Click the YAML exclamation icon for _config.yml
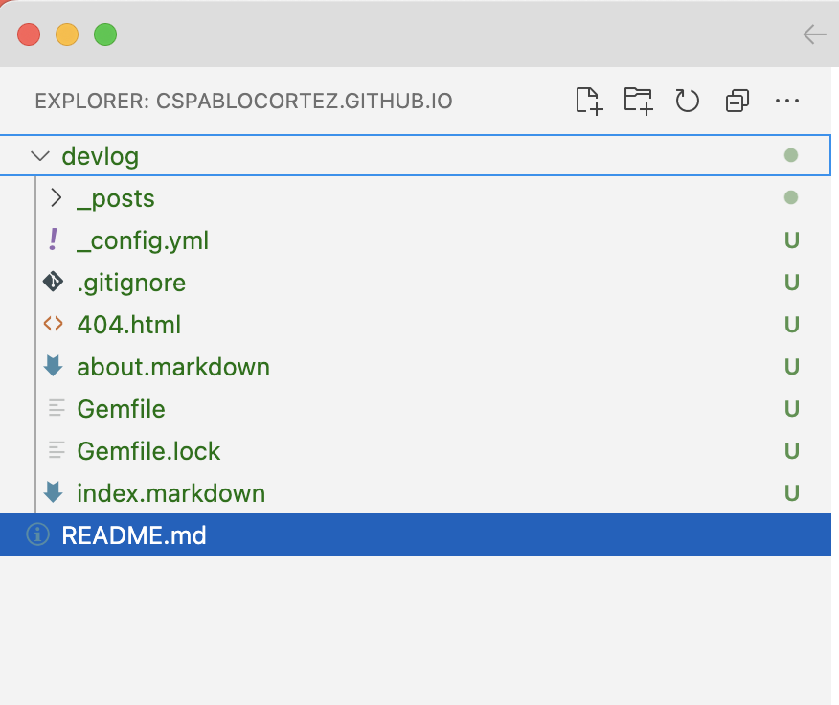The height and width of the screenshot is (705, 839). tap(53, 239)
